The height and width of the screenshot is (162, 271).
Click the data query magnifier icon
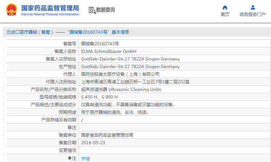(x=92, y=10)
